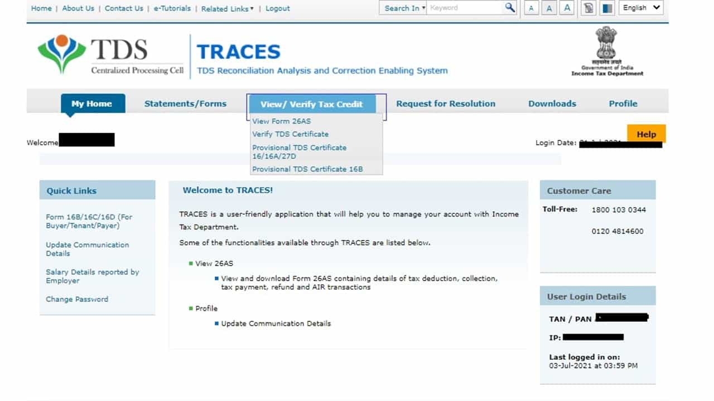Select the smallest font size A button
The height and width of the screenshot is (401, 714).
(x=531, y=8)
